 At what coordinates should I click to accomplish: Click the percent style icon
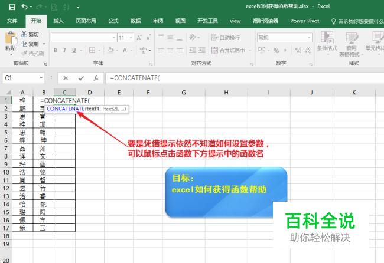click(x=276, y=50)
